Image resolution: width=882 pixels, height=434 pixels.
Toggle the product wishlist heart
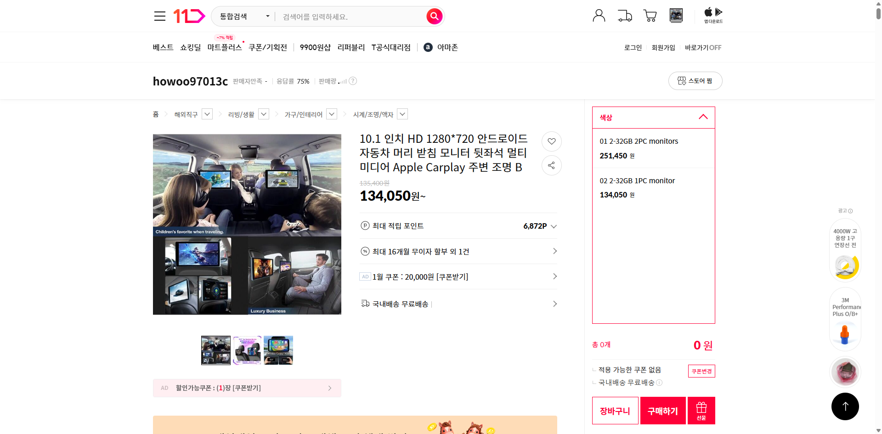tap(551, 141)
